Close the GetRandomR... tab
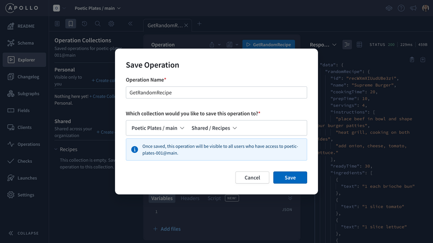433x243 pixels. tap(186, 25)
